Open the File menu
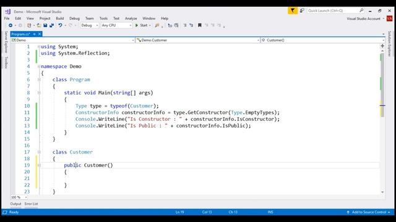 (7, 18)
